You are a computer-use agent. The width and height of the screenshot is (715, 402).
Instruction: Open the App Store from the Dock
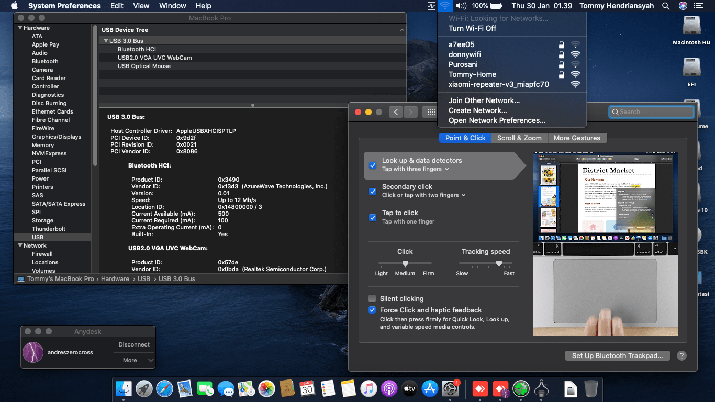[x=430, y=388]
